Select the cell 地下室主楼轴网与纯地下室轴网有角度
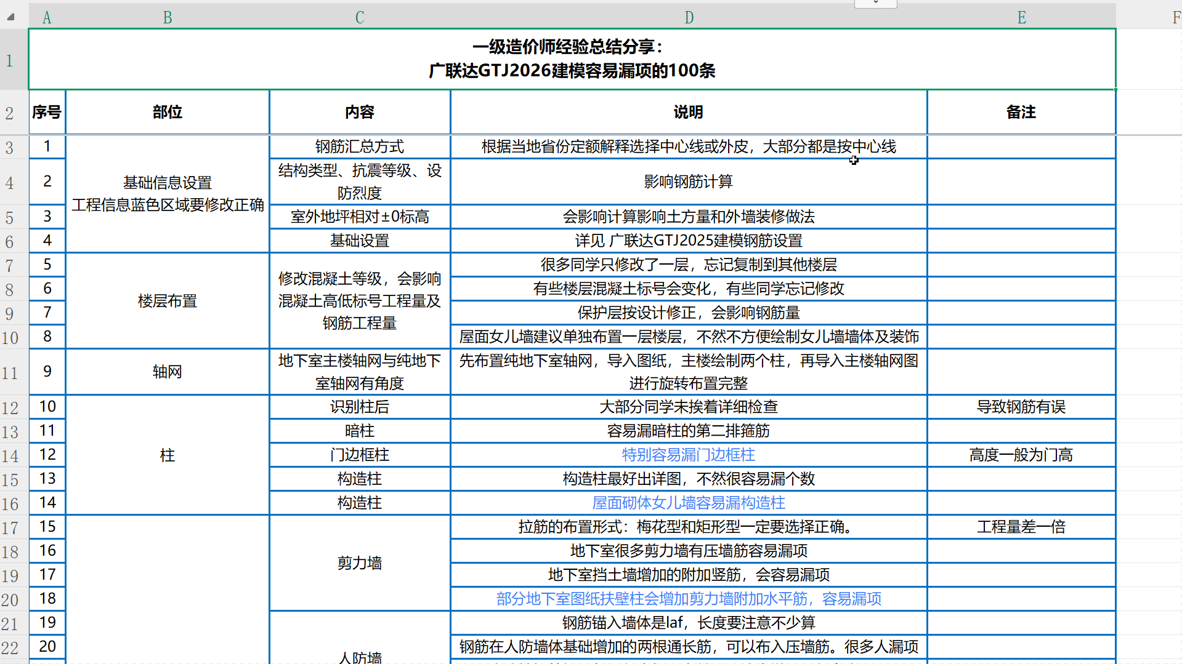Screen dimensions: 1182x664 pyautogui.click(x=360, y=372)
